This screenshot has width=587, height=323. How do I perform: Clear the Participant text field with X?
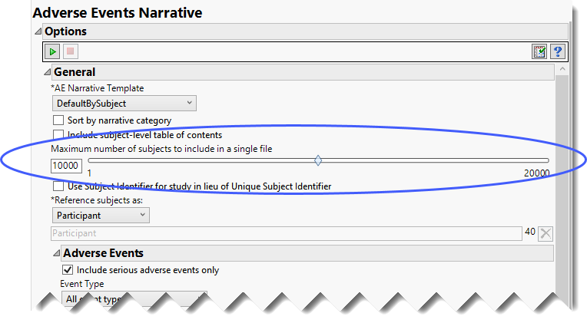click(x=545, y=234)
